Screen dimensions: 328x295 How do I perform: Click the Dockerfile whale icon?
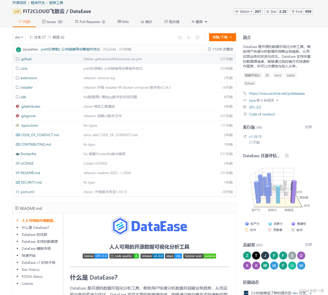[x=17, y=154]
